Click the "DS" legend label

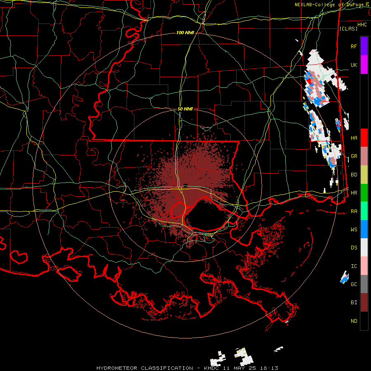(354, 247)
